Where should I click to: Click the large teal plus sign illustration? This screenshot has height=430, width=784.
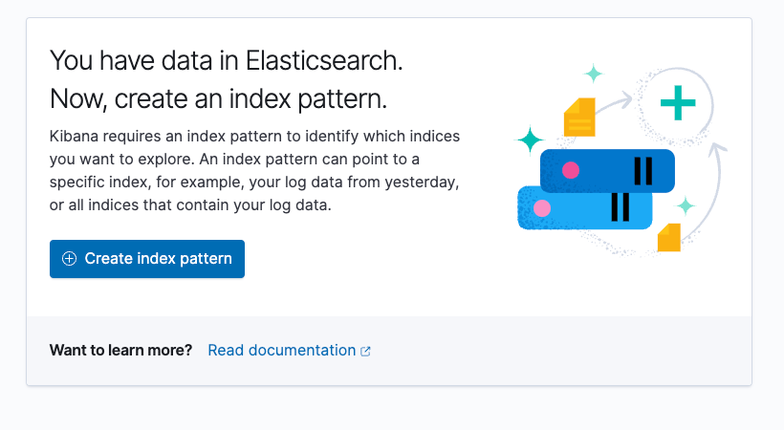[678, 103]
